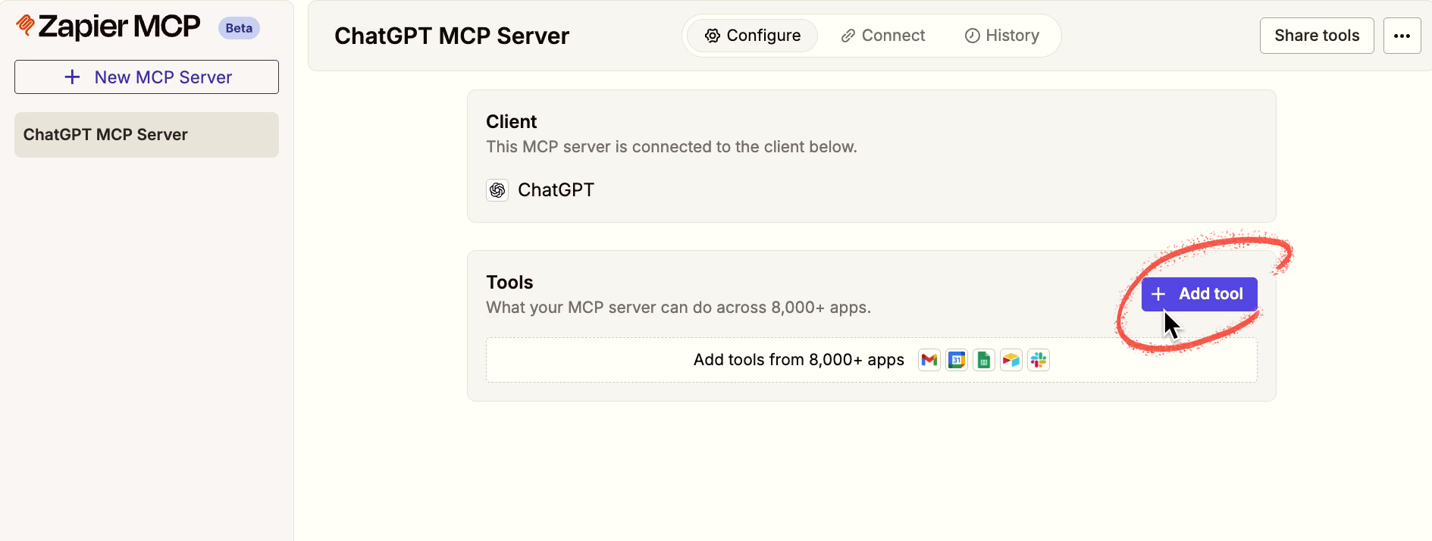Click the ChatGPT client icon
This screenshot has height=541, width=1432.
(497, 190)
